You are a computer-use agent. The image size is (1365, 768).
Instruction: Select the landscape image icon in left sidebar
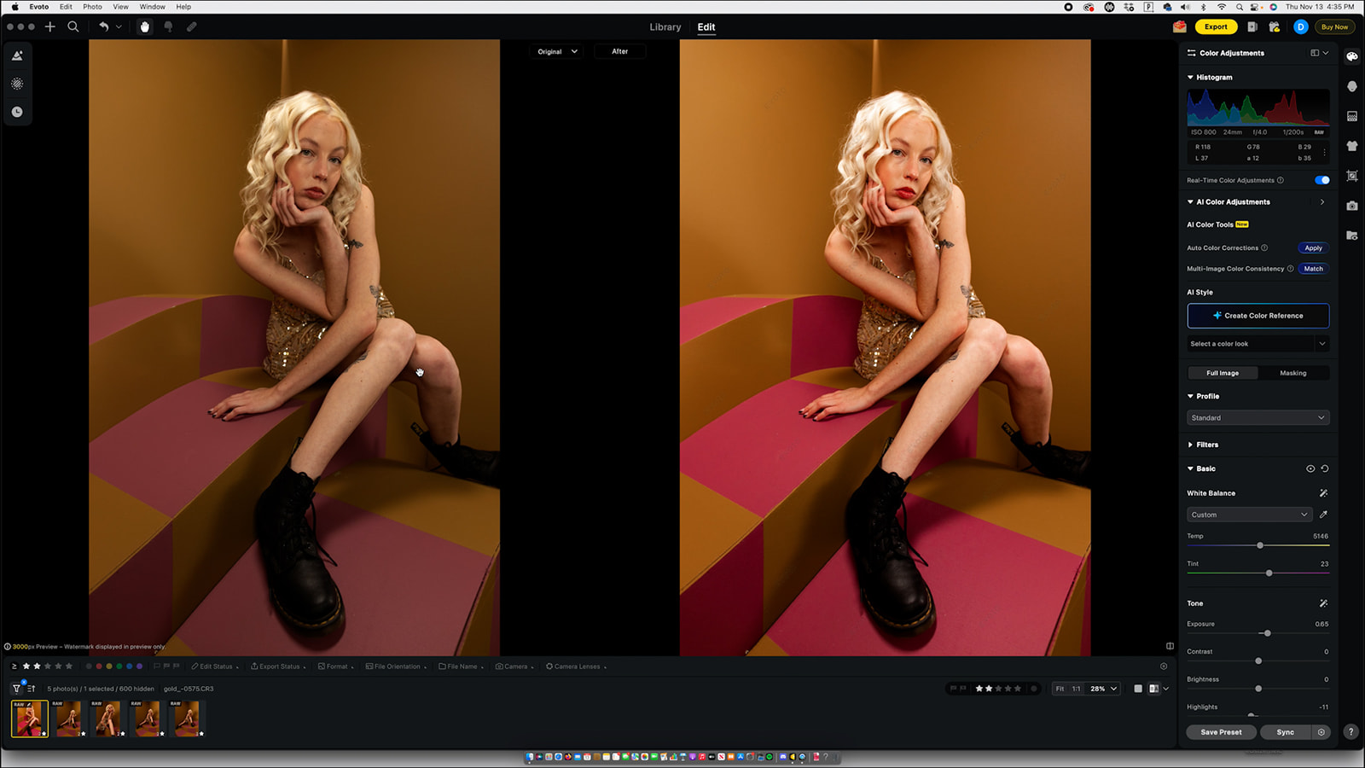[18, 55]
